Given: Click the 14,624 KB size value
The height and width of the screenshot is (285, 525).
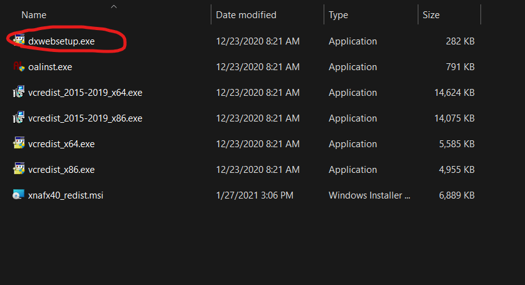Looking at the screenshot, I should [454, 93].
